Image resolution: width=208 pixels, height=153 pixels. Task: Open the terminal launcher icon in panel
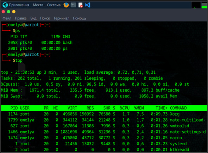pos(73,5)
